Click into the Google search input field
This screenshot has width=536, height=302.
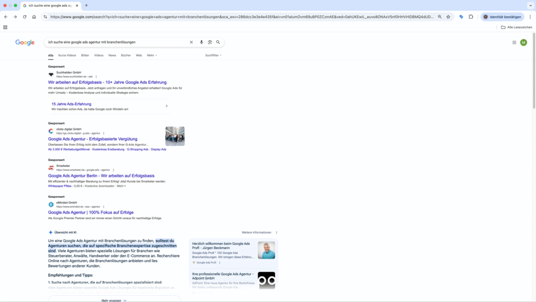[x=115, y=42]
